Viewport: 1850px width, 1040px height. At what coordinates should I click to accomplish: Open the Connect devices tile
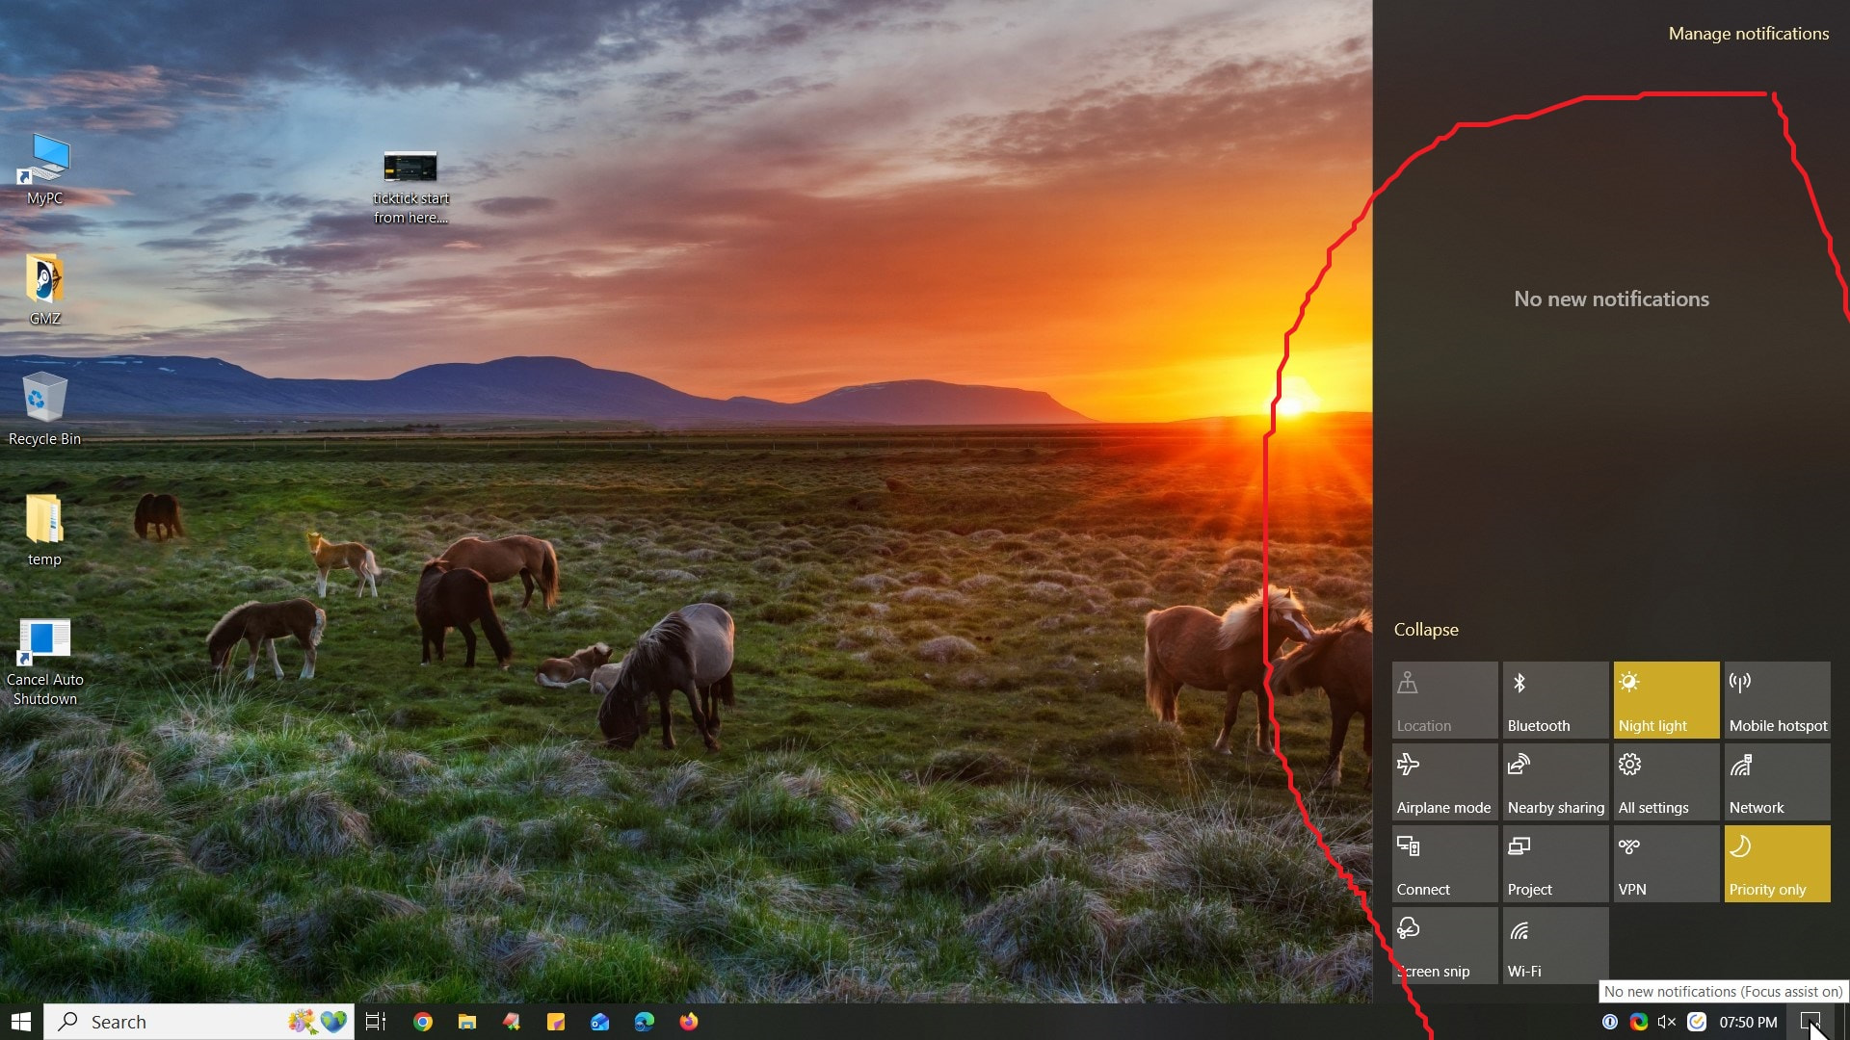(x=1444, y=864)
